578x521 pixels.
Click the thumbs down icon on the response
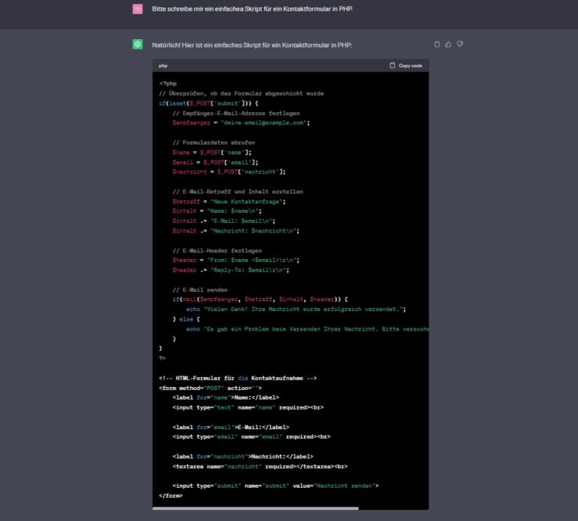[x=460, y=44]
